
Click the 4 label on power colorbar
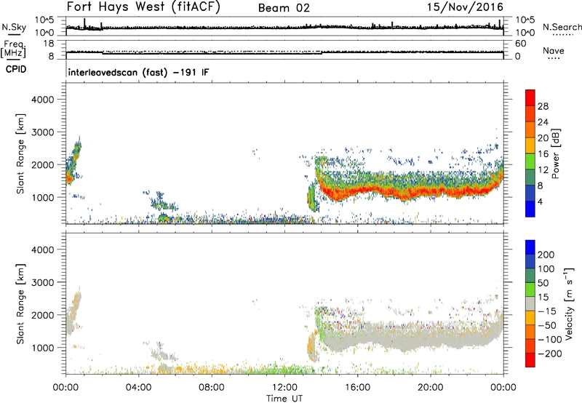point(540,201)
